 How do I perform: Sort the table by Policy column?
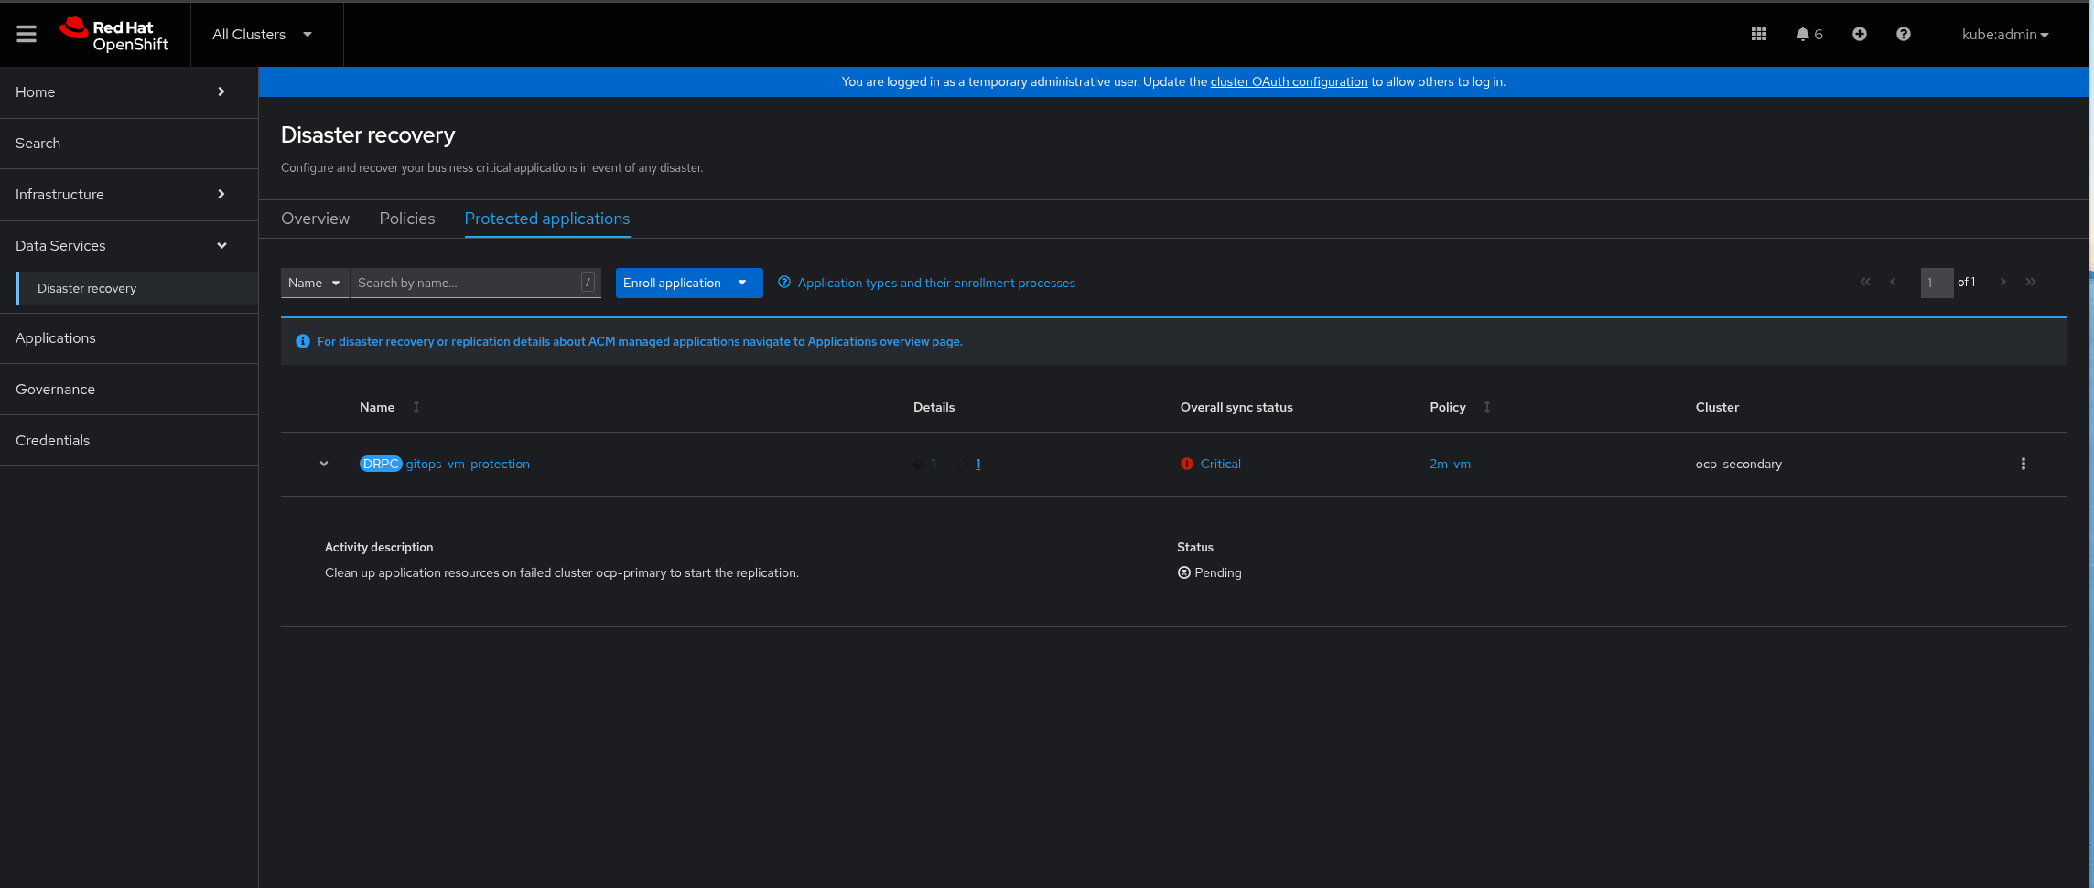pos(1485,407)
